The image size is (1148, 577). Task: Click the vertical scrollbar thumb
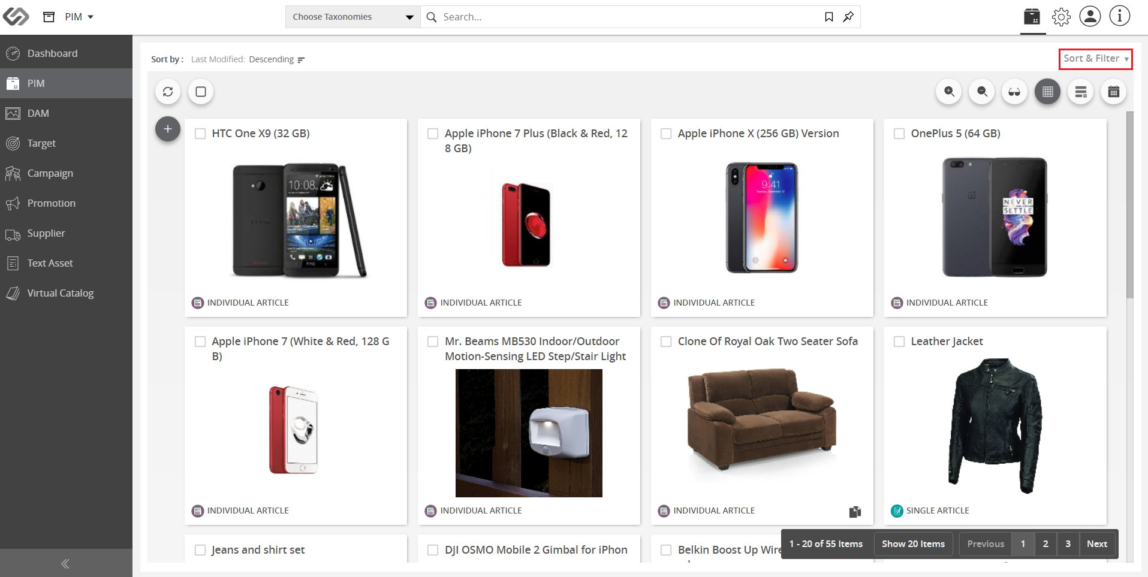click(1129, 204)
